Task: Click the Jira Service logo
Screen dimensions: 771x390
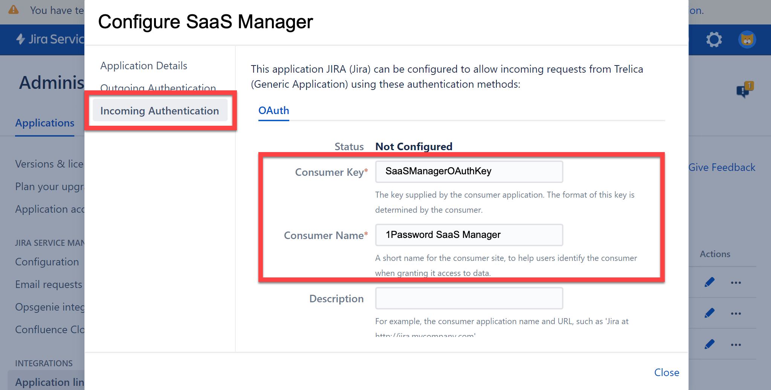Action: click(x=50, y=39)
